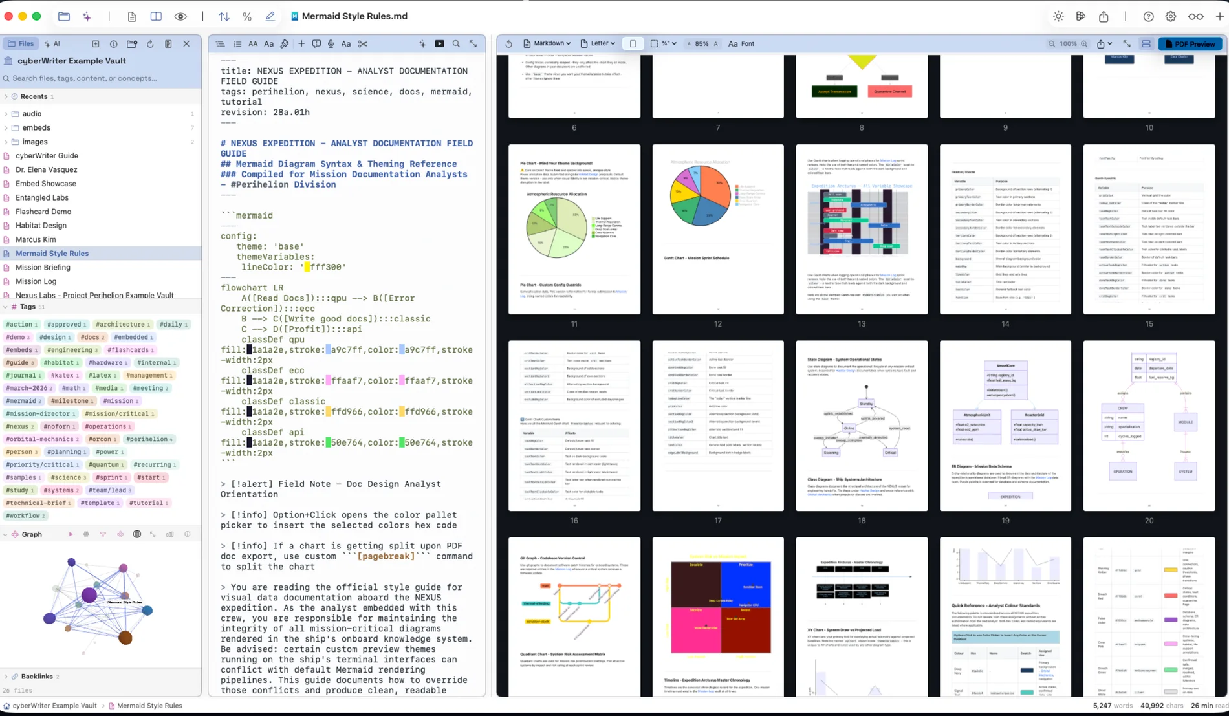Image resolution: width=1229 pixels, height=716 pixels.
Task: Open the Font picker in preview toolbar
Action: click(x=741, y=44)
